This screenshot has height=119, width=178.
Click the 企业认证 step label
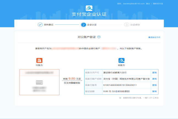(92, 25)
